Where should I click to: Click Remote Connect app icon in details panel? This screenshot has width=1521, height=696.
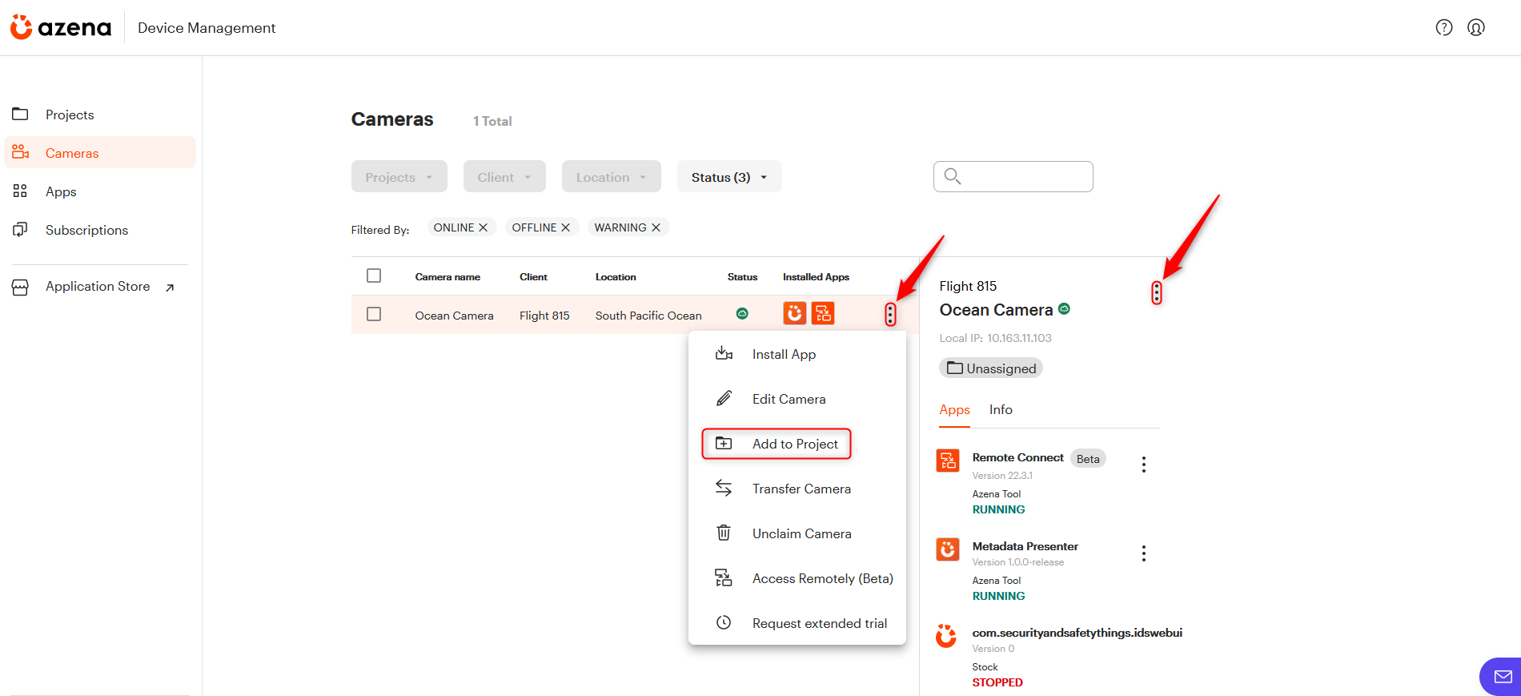coord(948,461)
